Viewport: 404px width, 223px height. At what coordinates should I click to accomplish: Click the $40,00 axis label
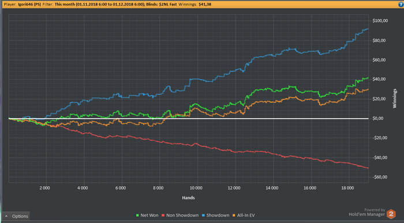click(x=379, y=79)
